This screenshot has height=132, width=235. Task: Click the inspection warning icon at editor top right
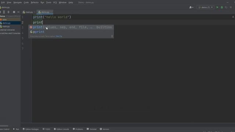pos(233,17)
